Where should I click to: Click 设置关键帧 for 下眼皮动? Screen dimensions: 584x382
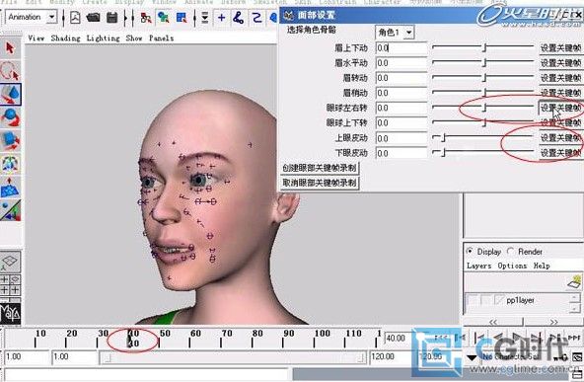tap(561, 153)
